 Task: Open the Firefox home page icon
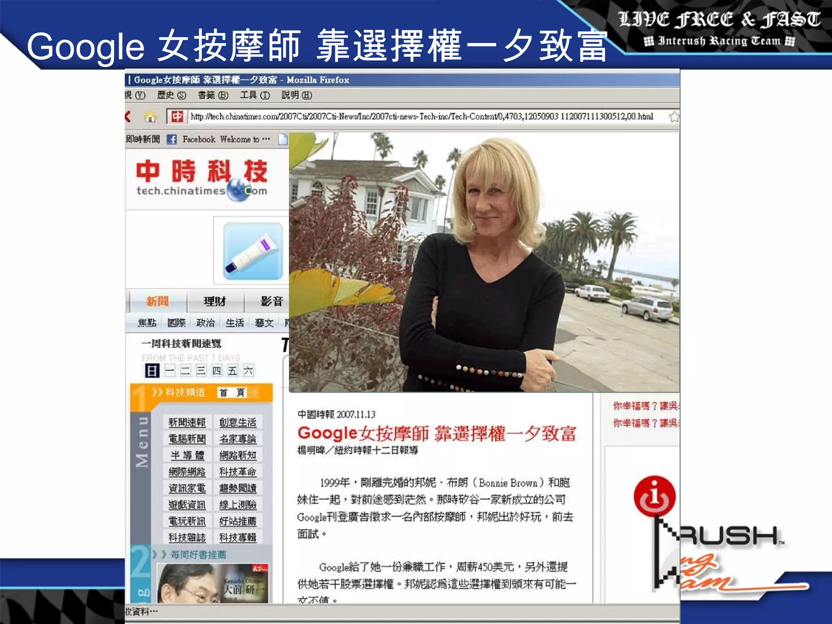coord(150,117)
